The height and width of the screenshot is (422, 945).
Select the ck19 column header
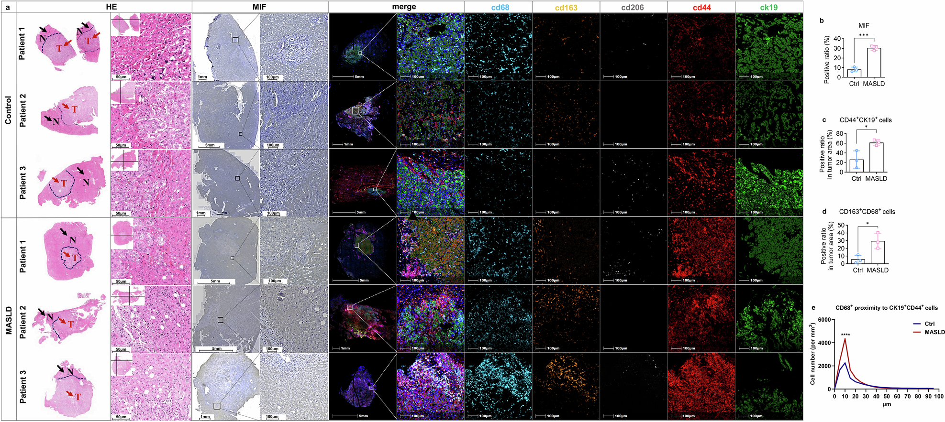[x=768, y=7]
